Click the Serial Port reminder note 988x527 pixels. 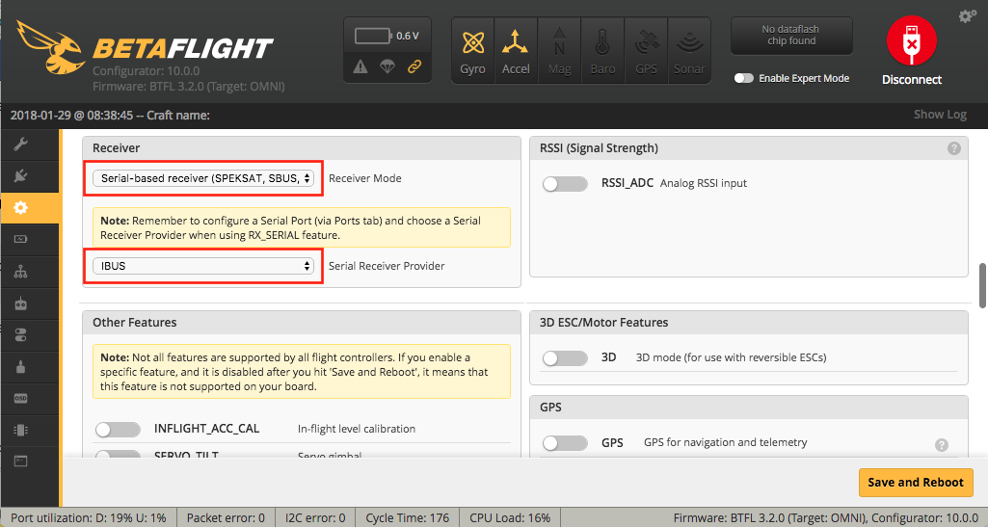(301, 227)
